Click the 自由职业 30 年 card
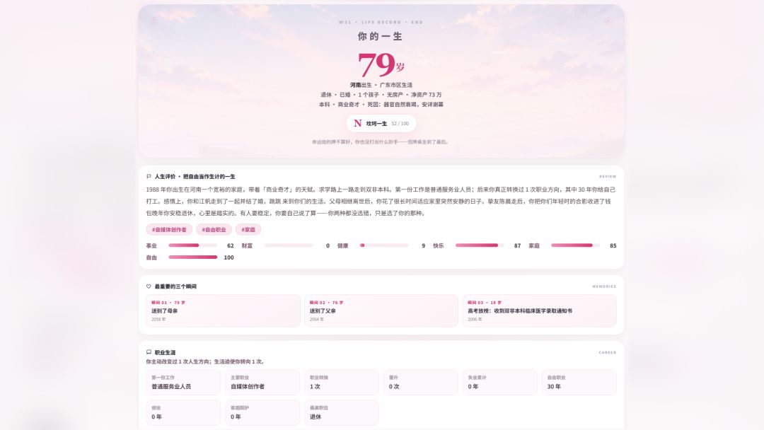 click(x=579, y=382)
